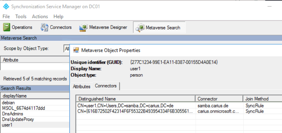Image resolution: width=282 pixels, height=133 pixels.
Task: Open the Actions menu
Action: [40, 17]
